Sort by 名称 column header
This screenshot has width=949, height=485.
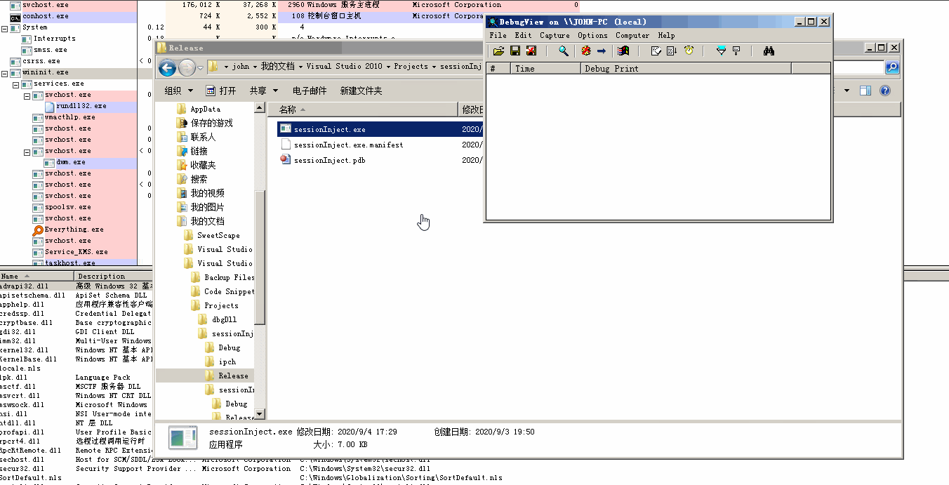click(x=363, y=109)
